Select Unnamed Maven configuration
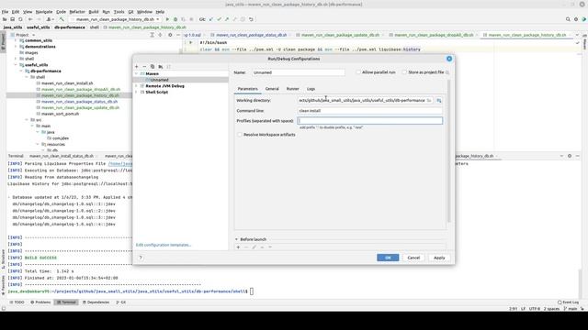588x330 pixels. [x=159, y=80]
